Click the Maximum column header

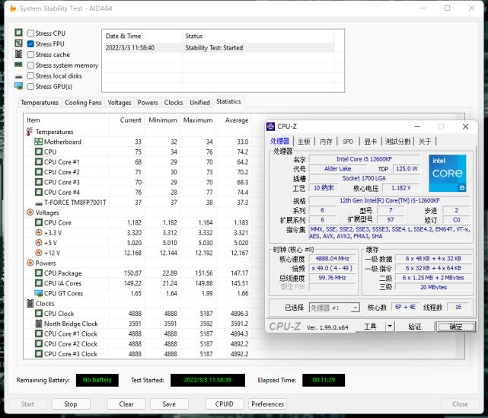[x=198, y=120]
